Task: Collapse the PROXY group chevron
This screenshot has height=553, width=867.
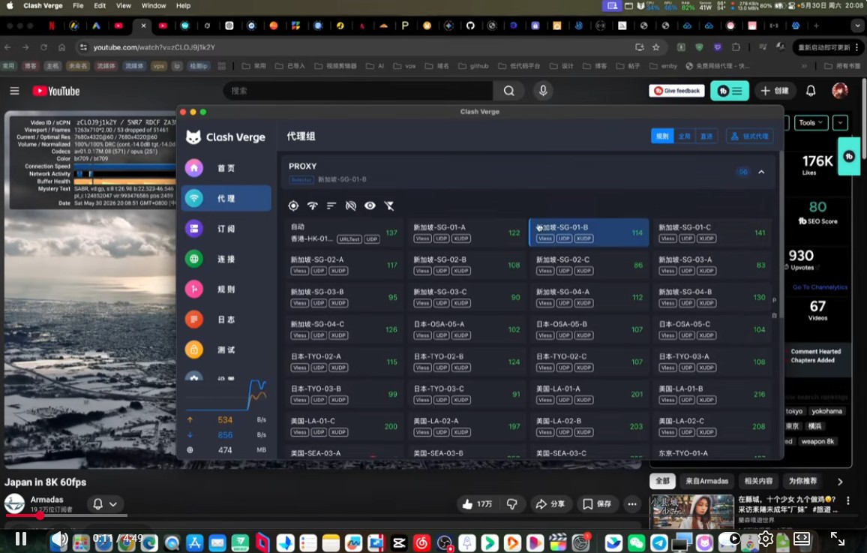Action: coord(761,172)
